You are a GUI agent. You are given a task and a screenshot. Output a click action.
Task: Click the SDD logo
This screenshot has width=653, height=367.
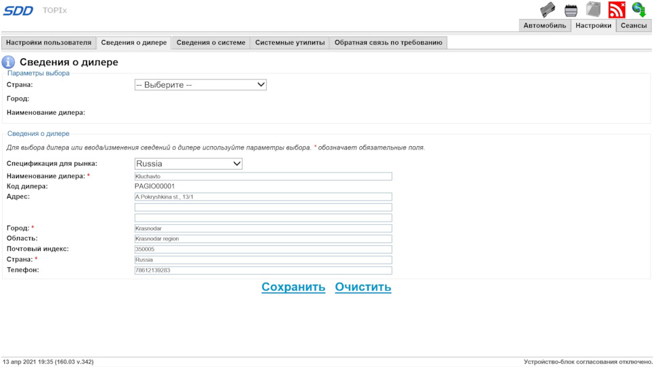point(18,10)
